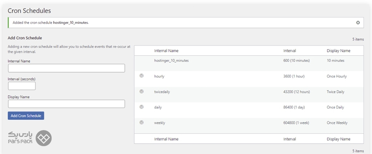Click the bottom Internal Name column footer
This screenshot has height=154, width=372.
166,139
